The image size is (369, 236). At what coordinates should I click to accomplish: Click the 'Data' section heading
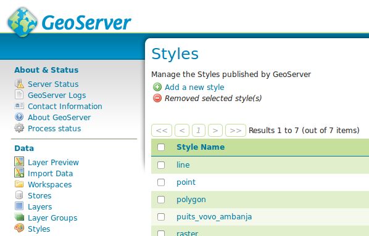24,149
